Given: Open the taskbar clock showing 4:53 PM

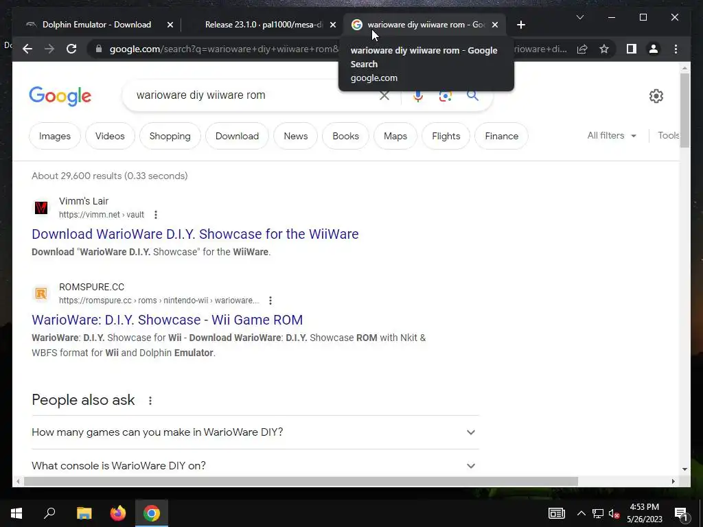Looking at the screenshot, I should pyautogui.click(x=644, y=513).
